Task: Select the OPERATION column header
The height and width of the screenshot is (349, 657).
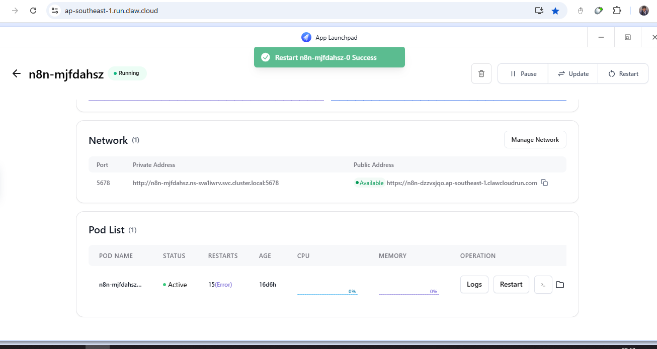Action: (x=478, y=256)
